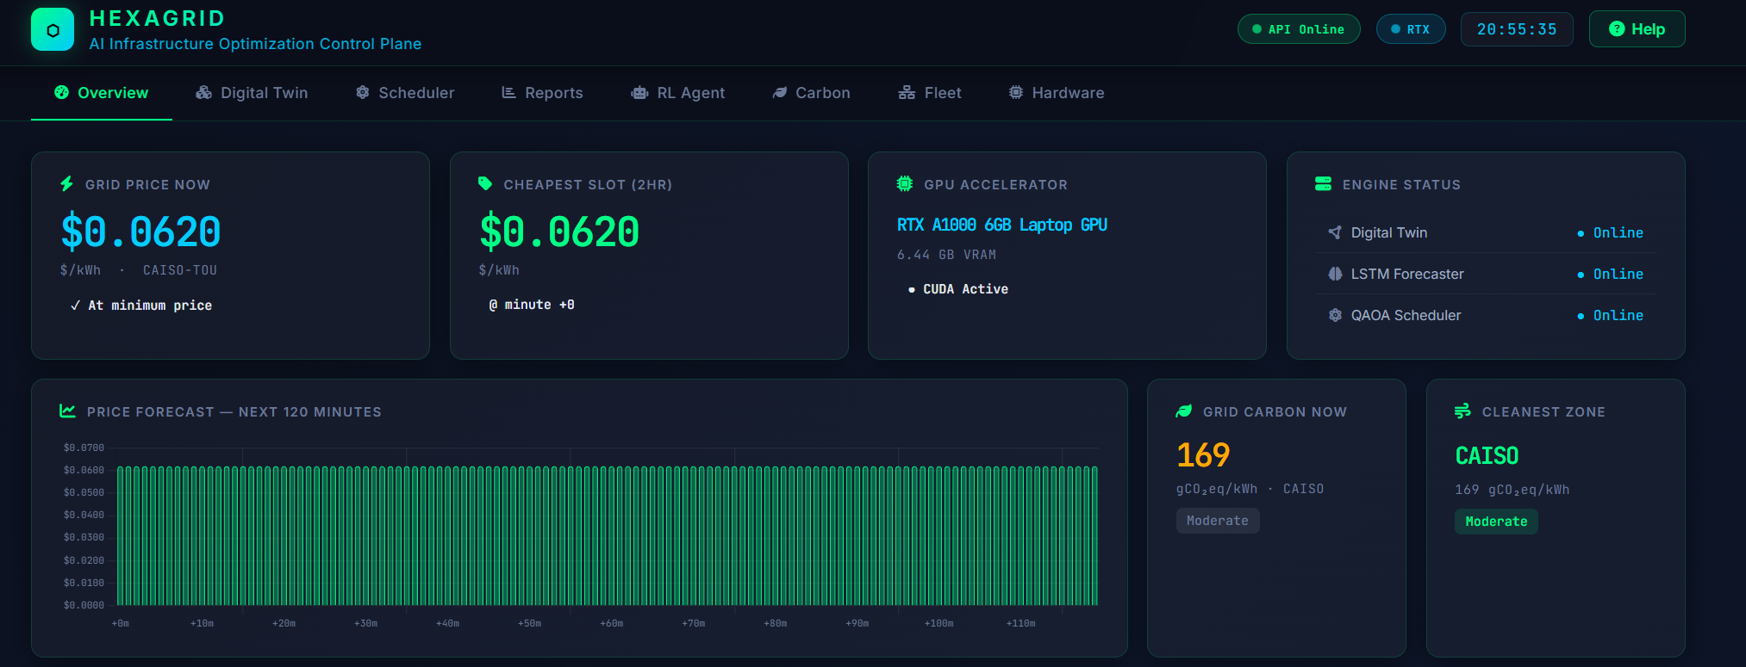Click the Overview tab gauge icon
This screenshot has width=1746, height=667.
point(61,92)
